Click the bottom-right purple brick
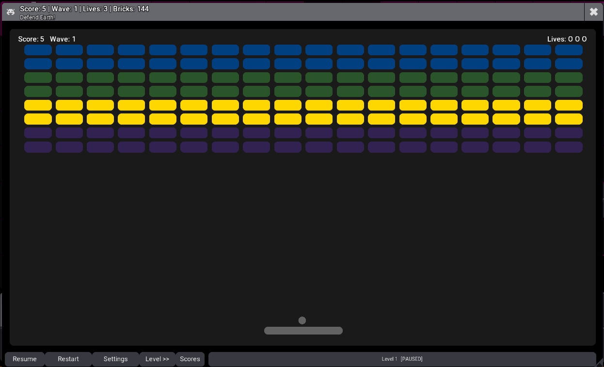604x367 pixels. coord(569,147)
